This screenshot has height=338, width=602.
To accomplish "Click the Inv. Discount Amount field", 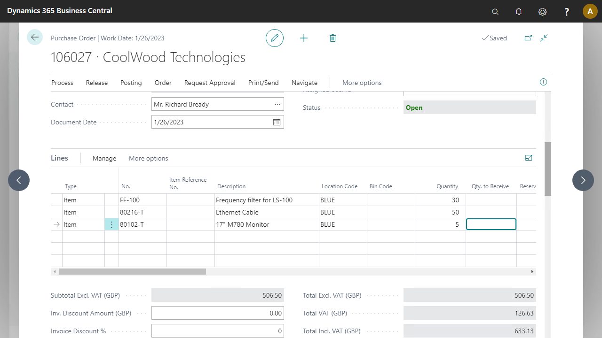I will (x=218, y=313).
